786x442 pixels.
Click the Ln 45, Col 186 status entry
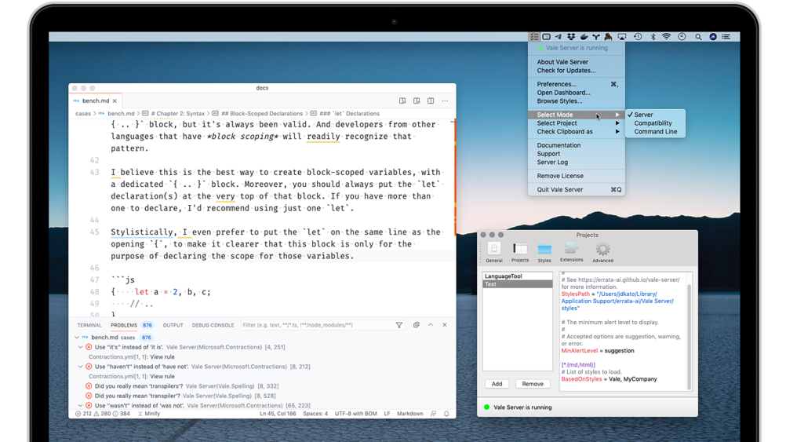pyautogui.click(x=278, y=414)
